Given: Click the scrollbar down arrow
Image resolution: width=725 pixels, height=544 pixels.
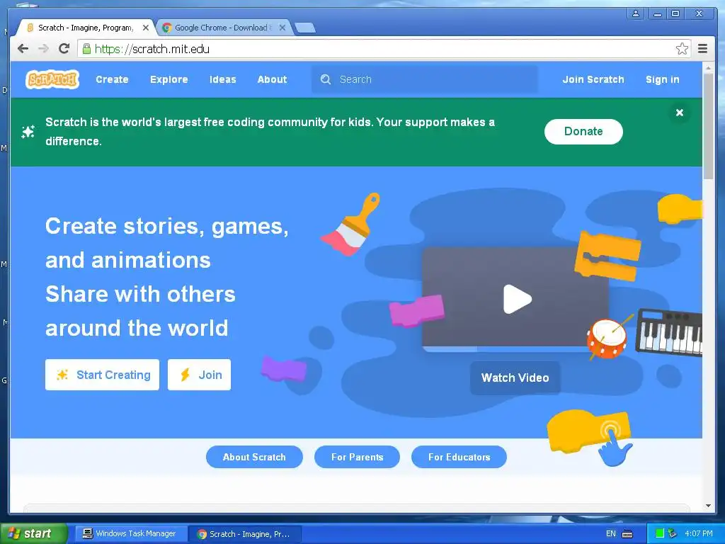Looking at the screenshot, I should (x=708, y=506).
